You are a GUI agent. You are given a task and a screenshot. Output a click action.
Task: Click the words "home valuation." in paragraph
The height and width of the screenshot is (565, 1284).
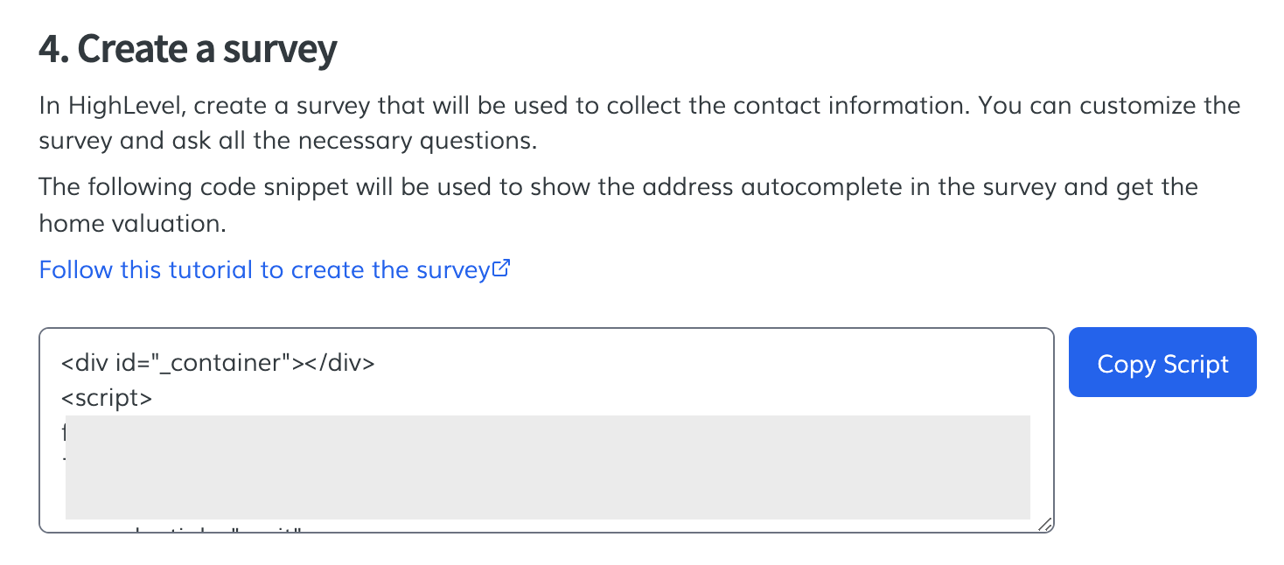133,223
